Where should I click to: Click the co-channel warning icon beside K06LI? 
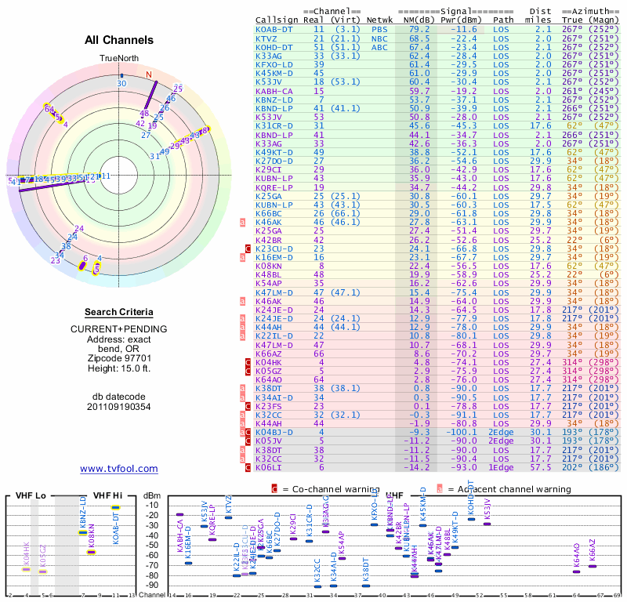coord(248,468)
